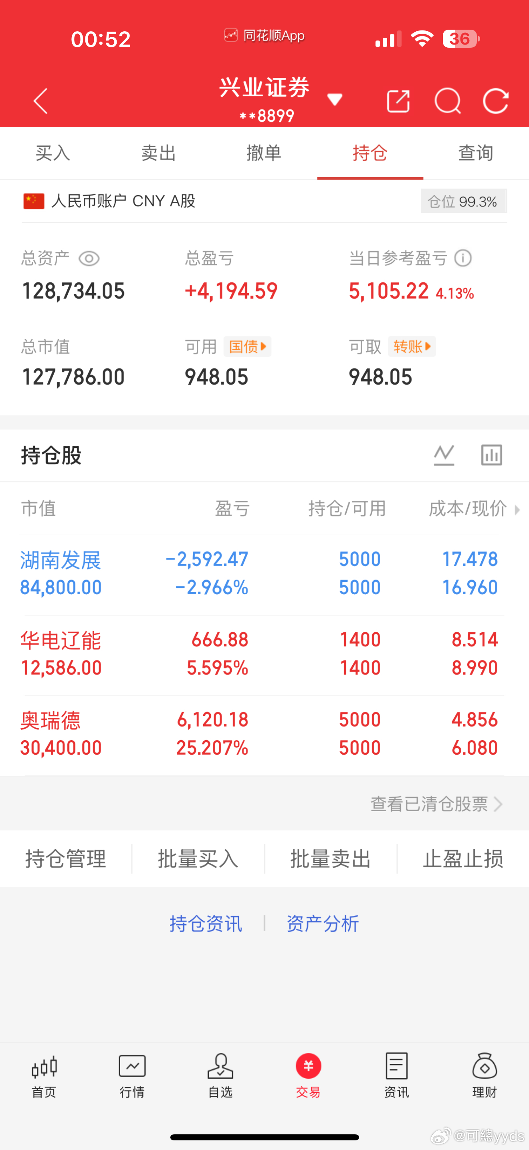Sort by the 盈亏 column header
529x1150 pixels.
point(232,508)
